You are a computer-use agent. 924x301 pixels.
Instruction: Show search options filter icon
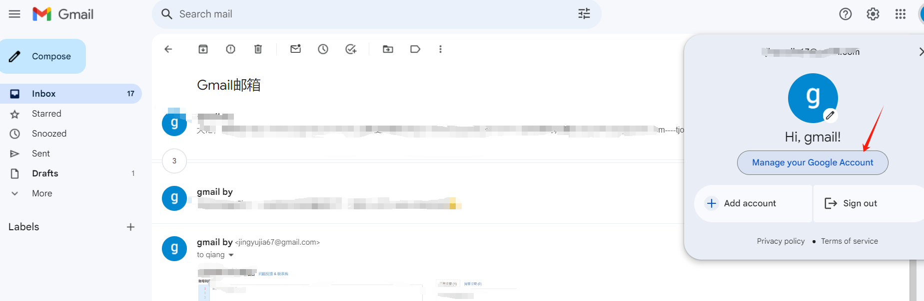[x=584, y=14]
